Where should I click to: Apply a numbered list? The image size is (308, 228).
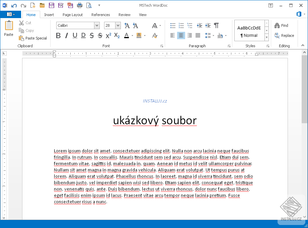point(181,25)
